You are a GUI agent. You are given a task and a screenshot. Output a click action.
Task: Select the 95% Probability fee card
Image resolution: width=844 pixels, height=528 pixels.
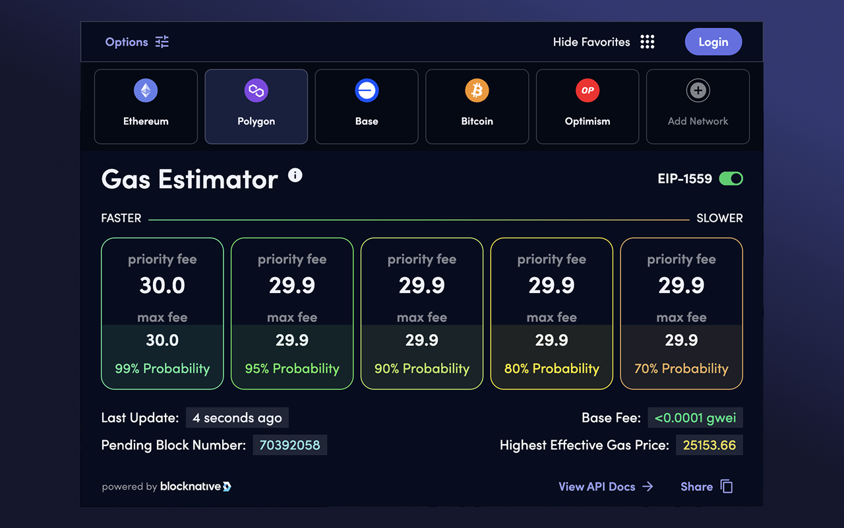pyautogui.click(x=292, y=313)
